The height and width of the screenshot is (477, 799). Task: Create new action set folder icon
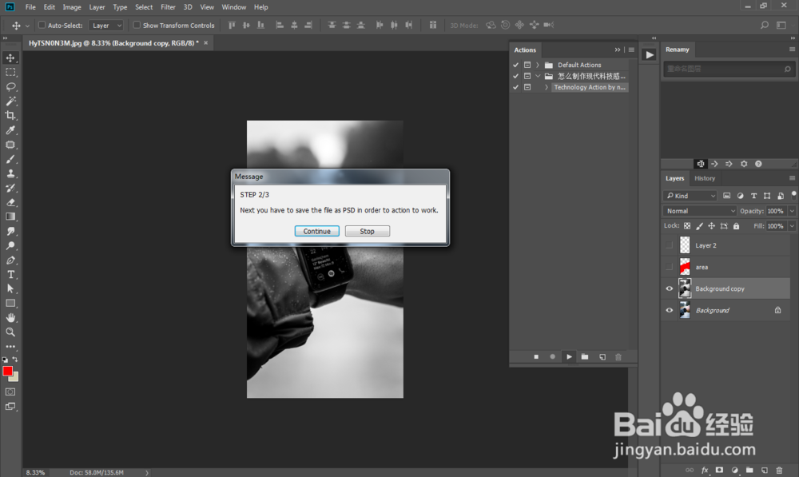click(585, 356)
